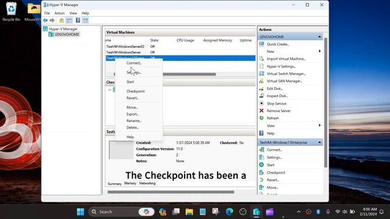The width and height of the screenshot is (390, 219).
Task: Expand the New submenu in Actions pane
Action: pyautogui.click(x=319, y=51)
